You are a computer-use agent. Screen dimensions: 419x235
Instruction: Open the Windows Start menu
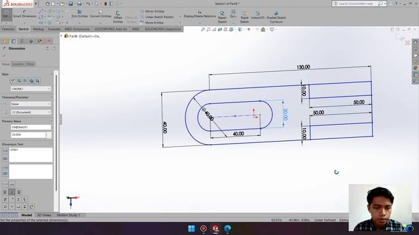click(x=191, y=228)
